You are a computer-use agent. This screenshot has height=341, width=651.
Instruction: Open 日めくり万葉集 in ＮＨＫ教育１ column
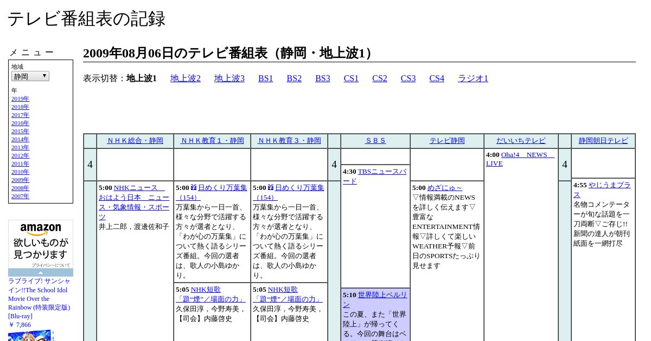pos(212,193)
